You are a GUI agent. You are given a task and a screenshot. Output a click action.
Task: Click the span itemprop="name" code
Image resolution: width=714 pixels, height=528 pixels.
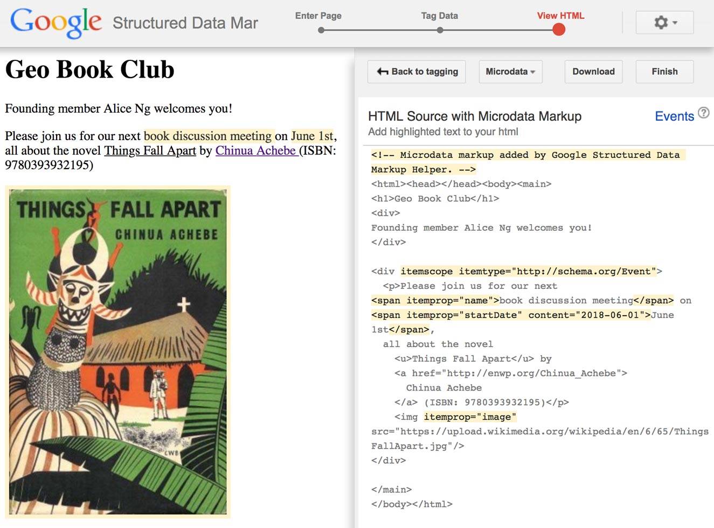pyautogui.click(x=435, y=301)
